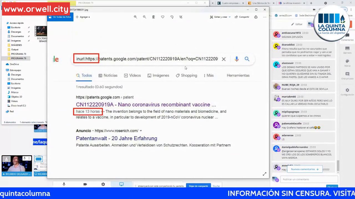Click the blue search magnifier icon

[247, 59]
